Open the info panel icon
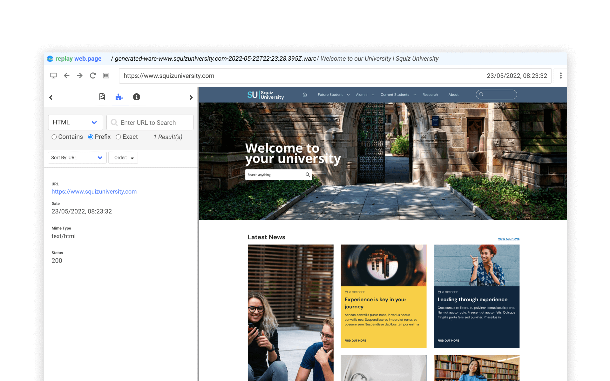 click(x=137, y=97)
